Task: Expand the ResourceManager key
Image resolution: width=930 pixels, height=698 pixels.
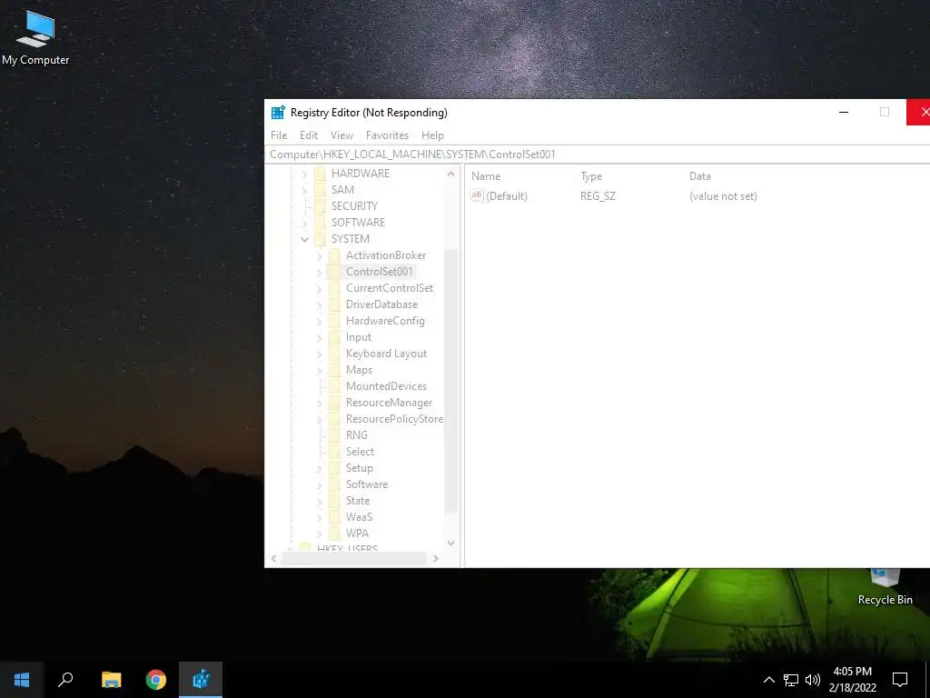Action: (319, 403)
